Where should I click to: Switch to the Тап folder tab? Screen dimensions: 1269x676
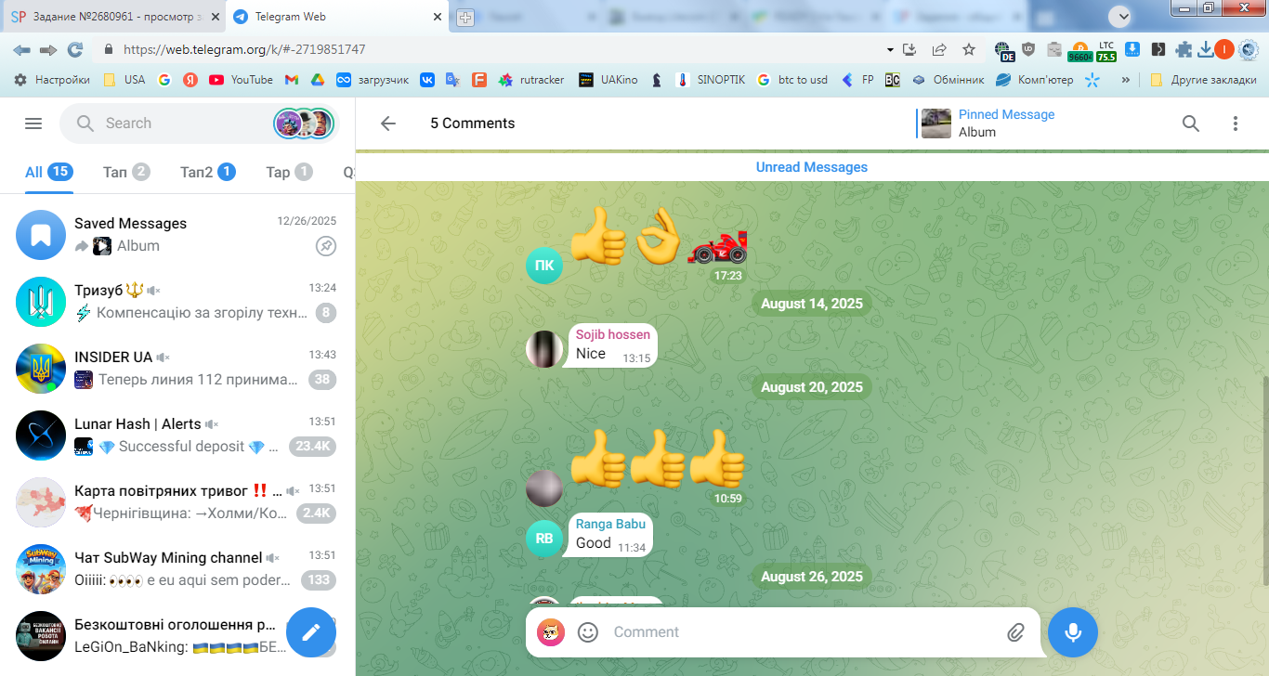[126, 172]
